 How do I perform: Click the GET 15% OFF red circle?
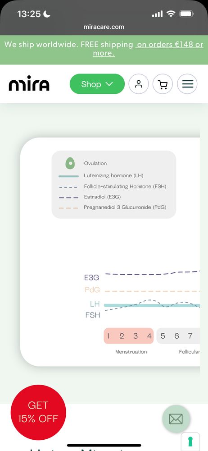(38, 413)
